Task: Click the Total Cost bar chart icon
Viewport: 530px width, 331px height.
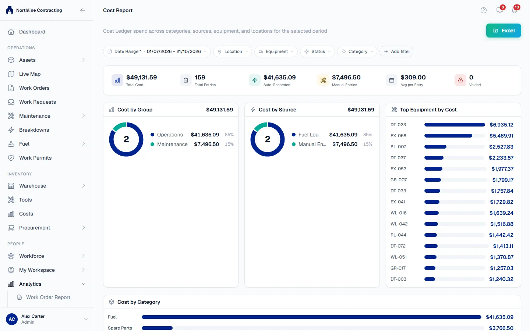Action: [117, 80]
